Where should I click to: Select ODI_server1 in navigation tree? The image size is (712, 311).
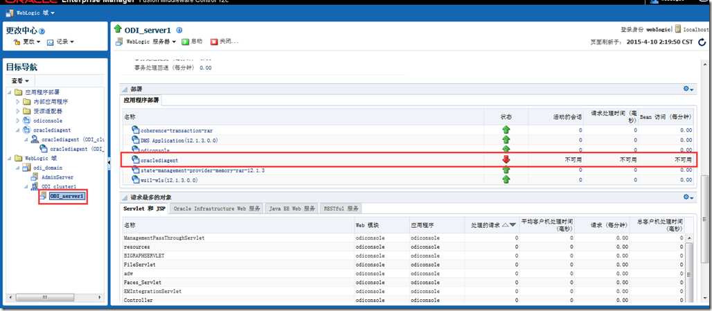(66, 196)
